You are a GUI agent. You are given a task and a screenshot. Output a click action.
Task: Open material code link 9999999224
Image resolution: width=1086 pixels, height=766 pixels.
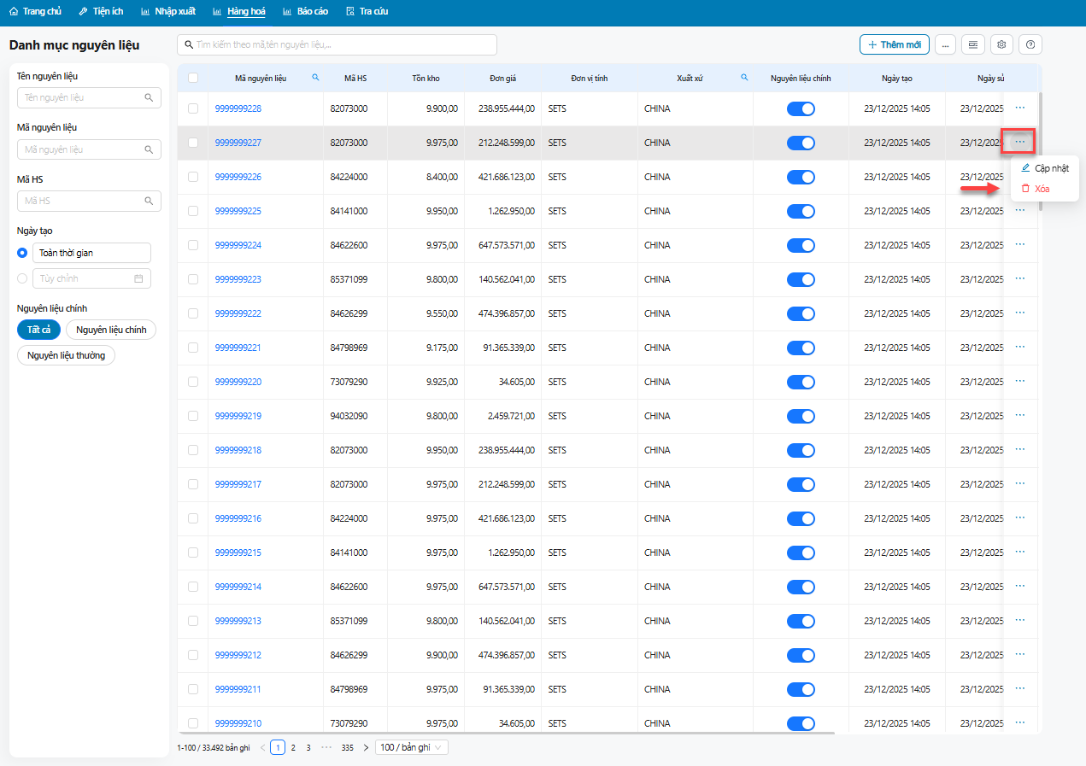pos(238,245)
